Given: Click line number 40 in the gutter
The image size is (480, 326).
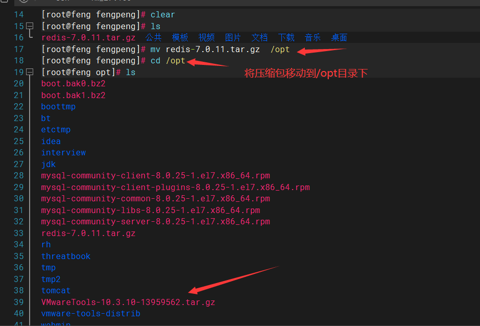Looking at the screenshot, I should pyautogui.click(x=19, y=313).
